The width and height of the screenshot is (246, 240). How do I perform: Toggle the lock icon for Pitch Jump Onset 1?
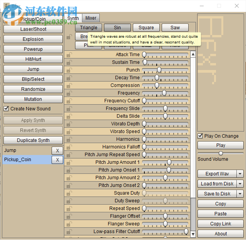pyautogui.click(x=69, y=170)
